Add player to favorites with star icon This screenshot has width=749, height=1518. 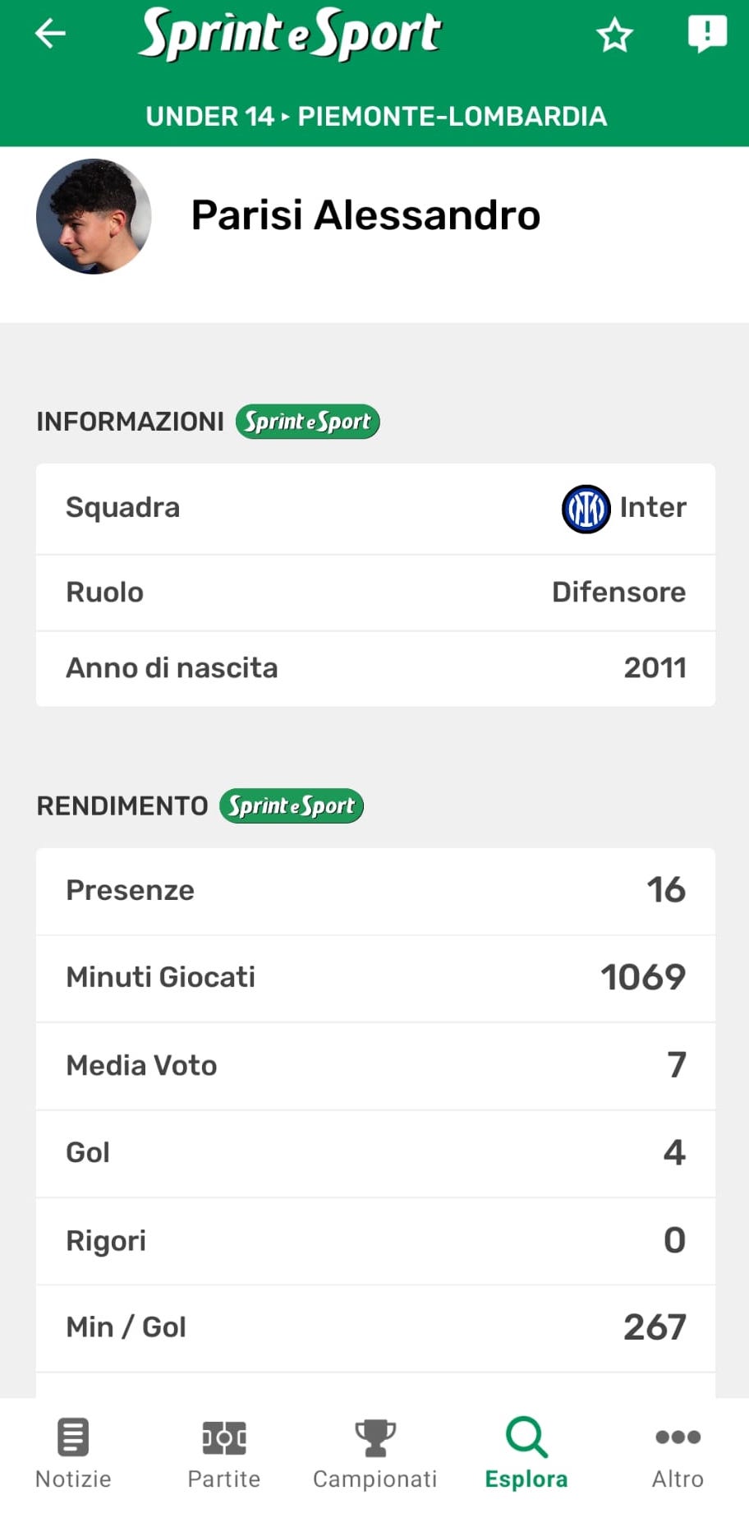point(614,35)
